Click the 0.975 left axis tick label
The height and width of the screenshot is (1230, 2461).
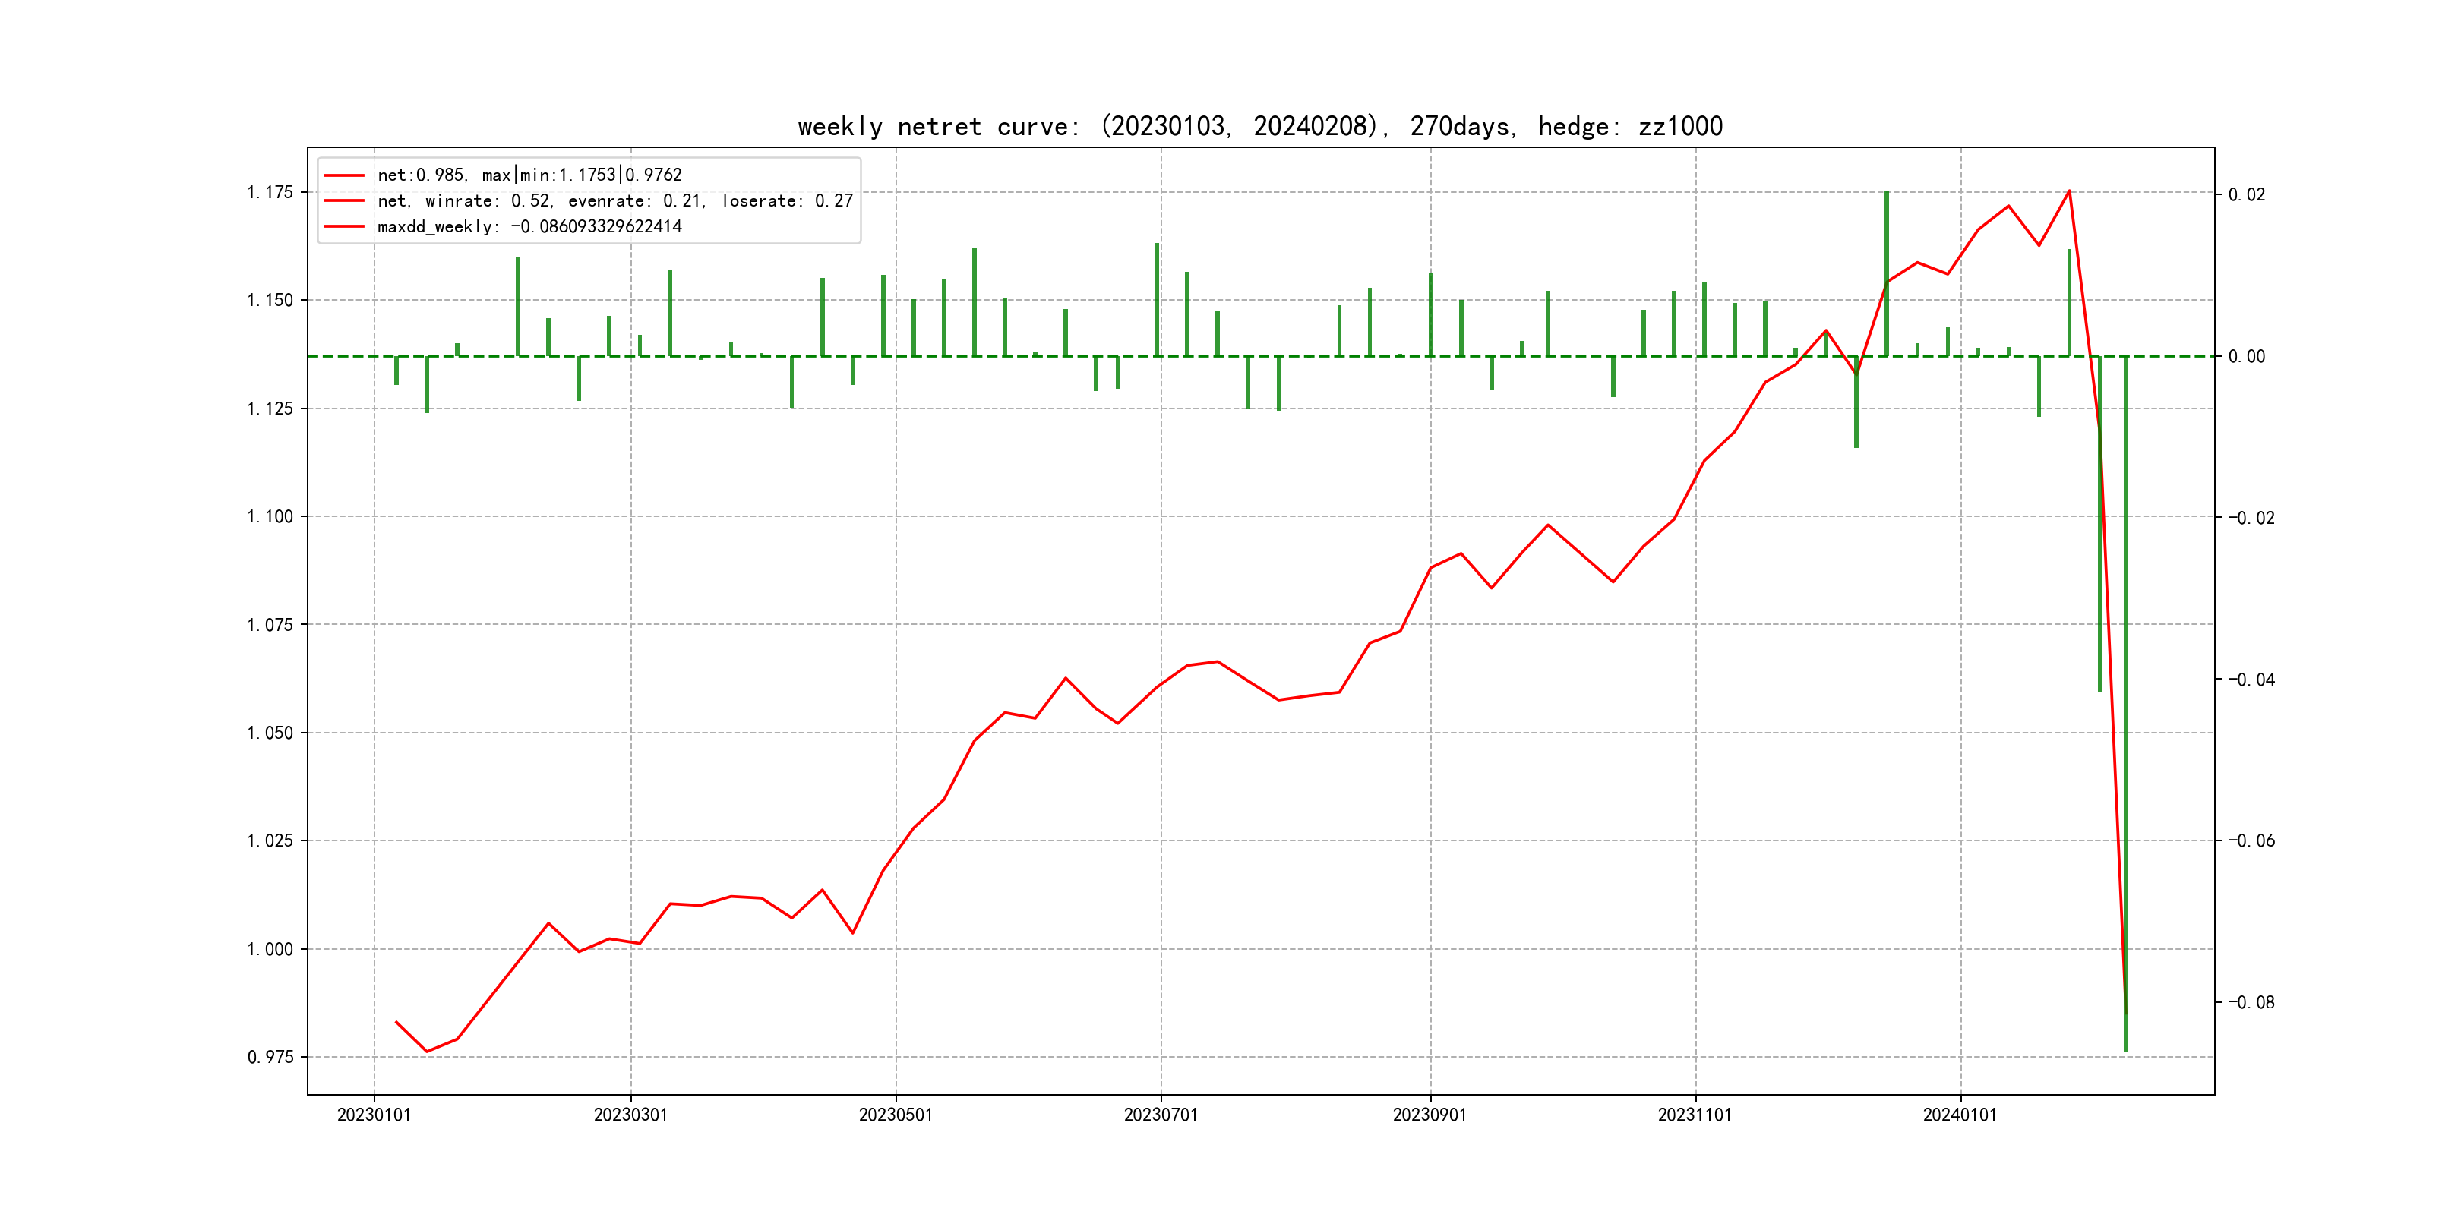[270, 1057]
